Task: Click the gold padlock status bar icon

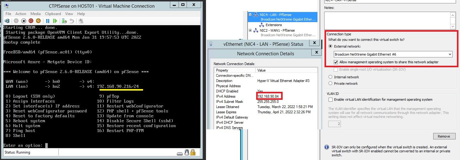Action: pos(193,152)
